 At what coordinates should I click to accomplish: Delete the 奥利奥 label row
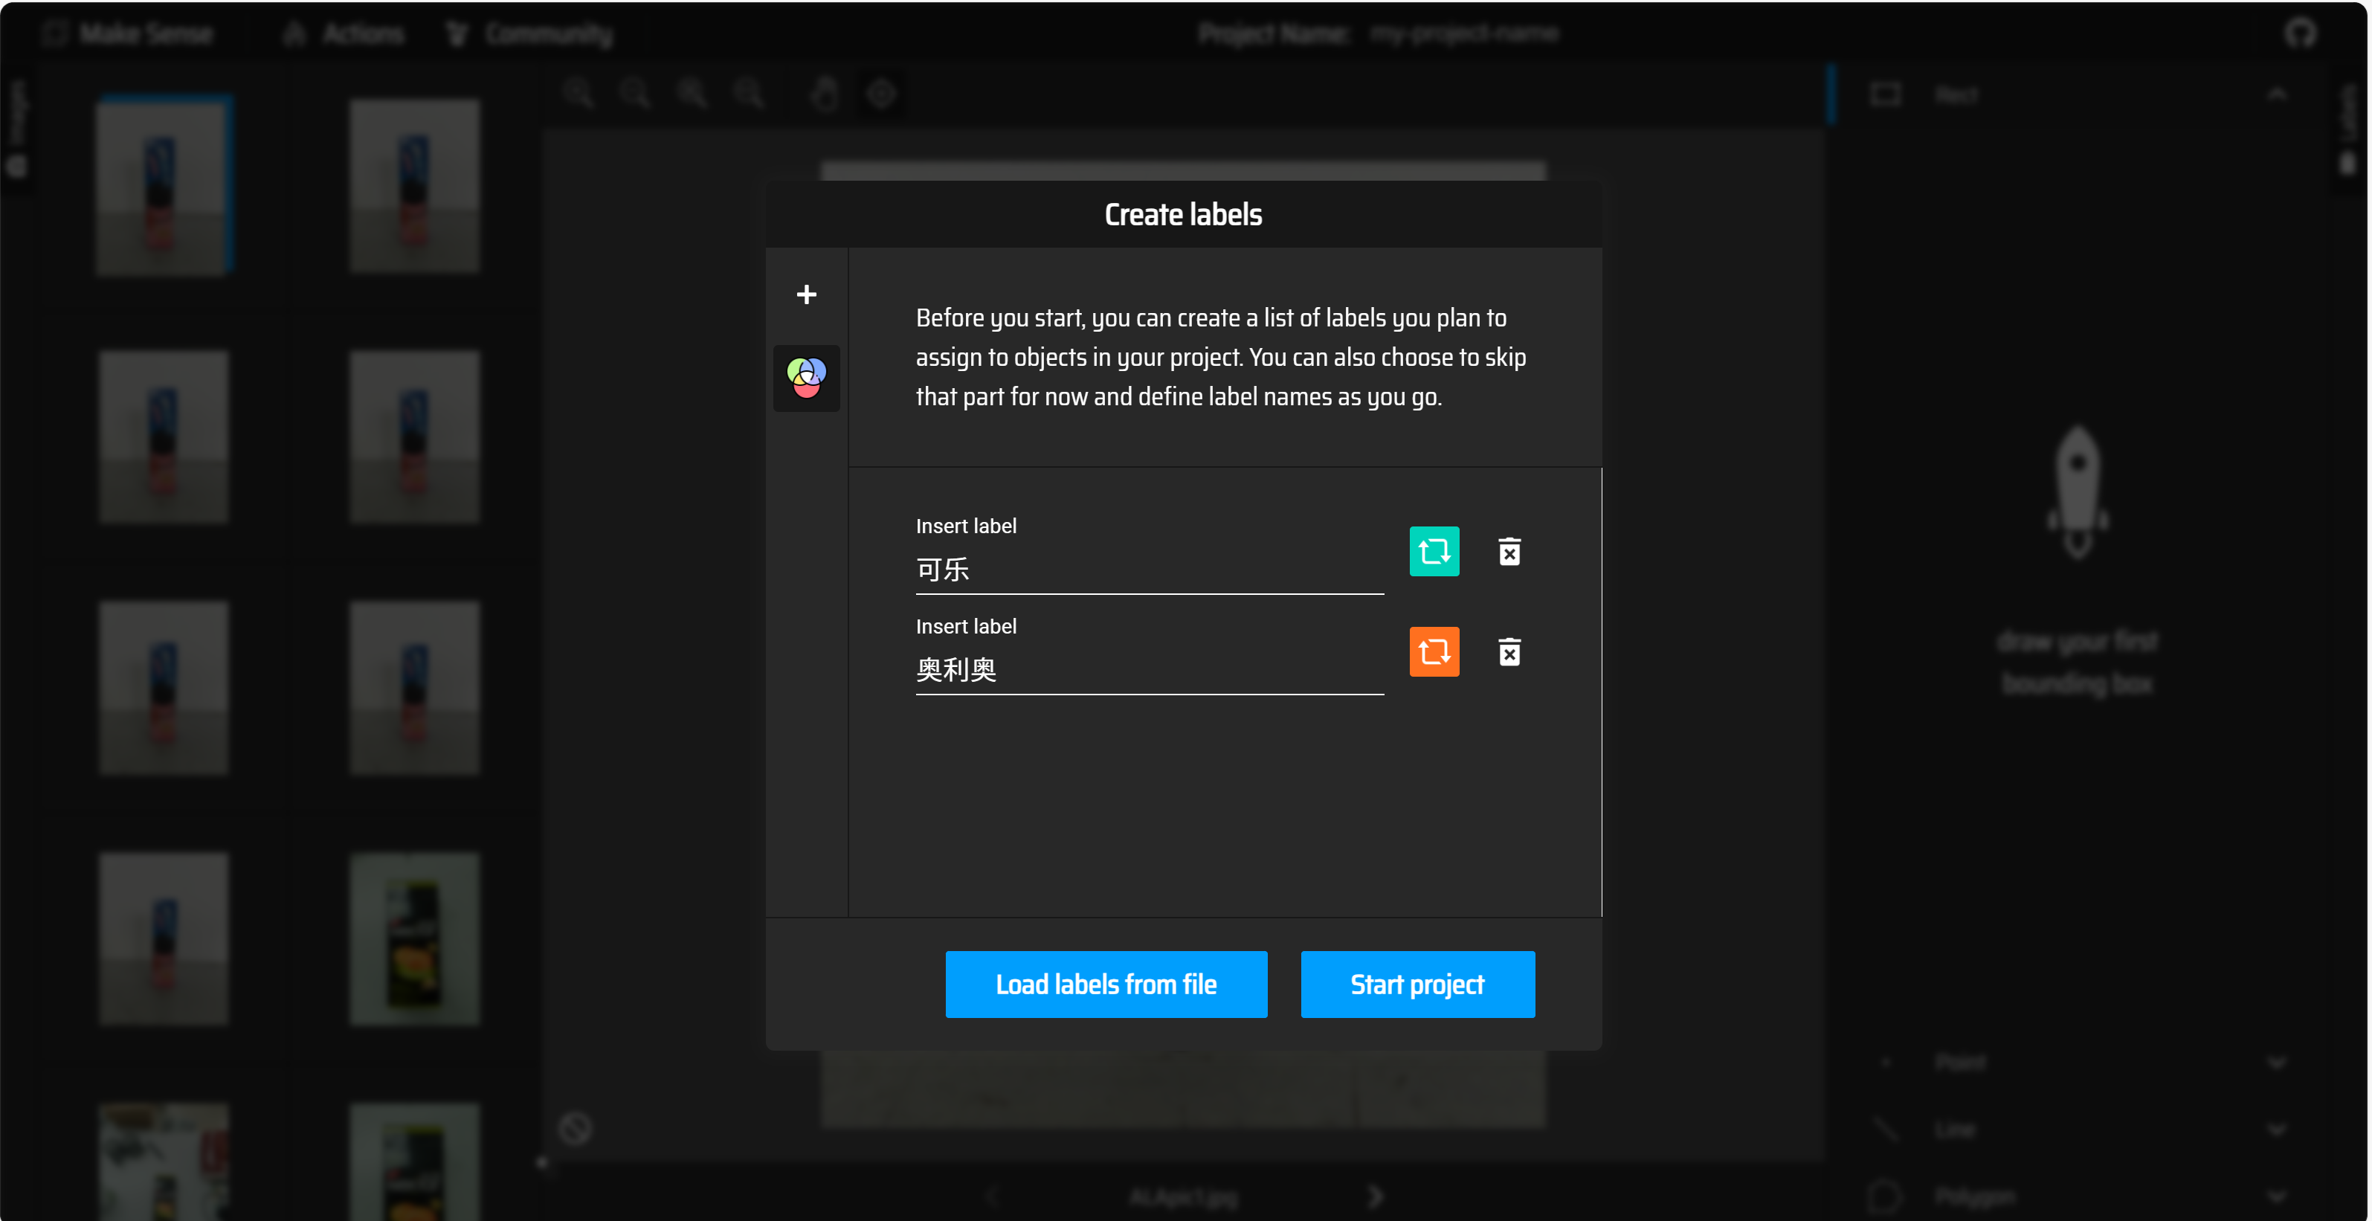click(x=1509, y=652)
